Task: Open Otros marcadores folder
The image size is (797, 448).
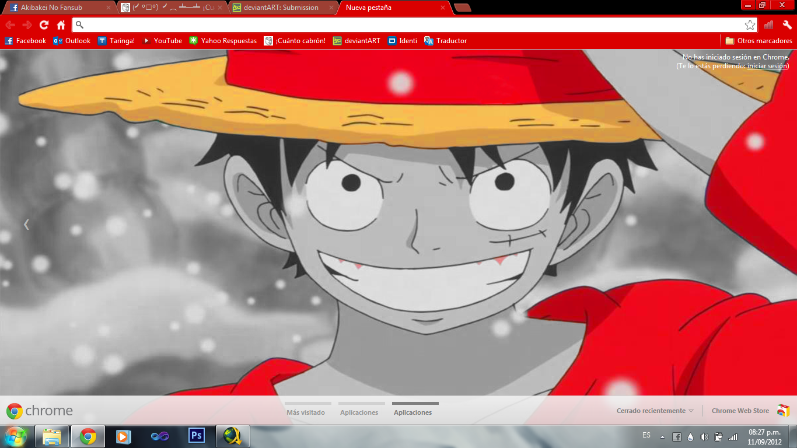Action: 758,41
